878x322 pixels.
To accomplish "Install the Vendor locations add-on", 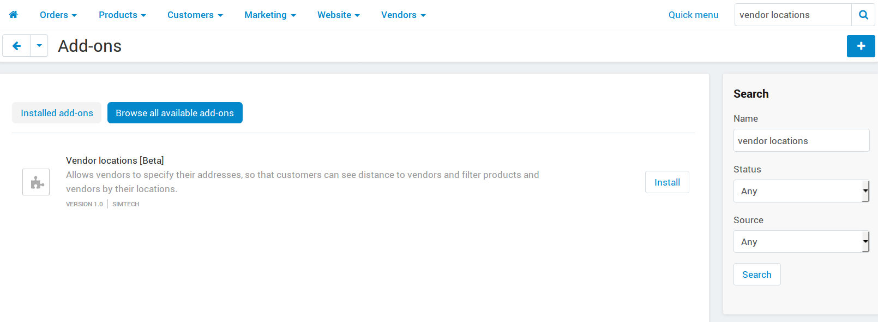I will point(667,182).
